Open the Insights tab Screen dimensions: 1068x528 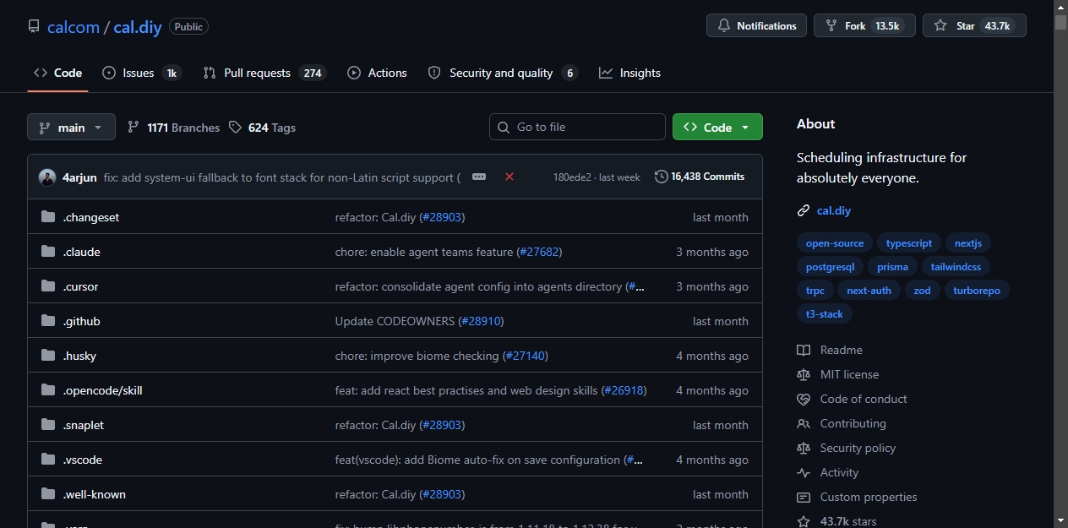(x=629, y=73)
